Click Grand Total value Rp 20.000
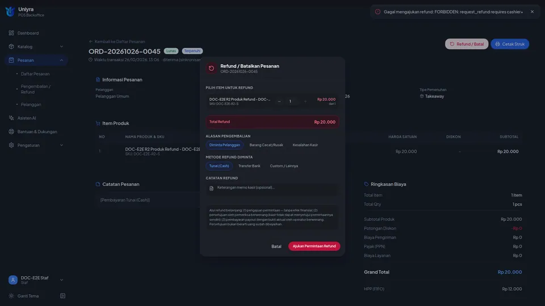This screenshot has height=306, width=545. 510,272
